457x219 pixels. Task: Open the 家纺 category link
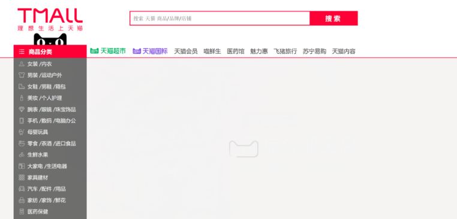click(x=32, y=200)
